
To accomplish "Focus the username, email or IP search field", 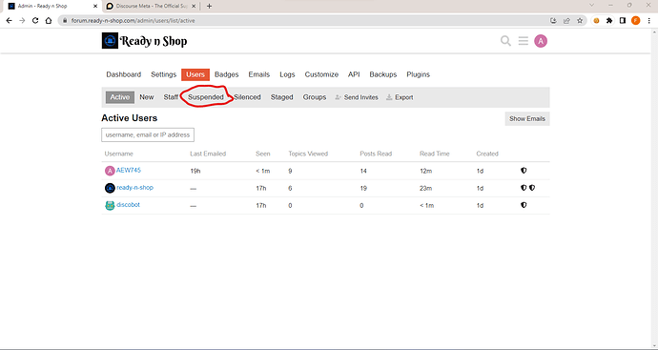I will point(148,134).
